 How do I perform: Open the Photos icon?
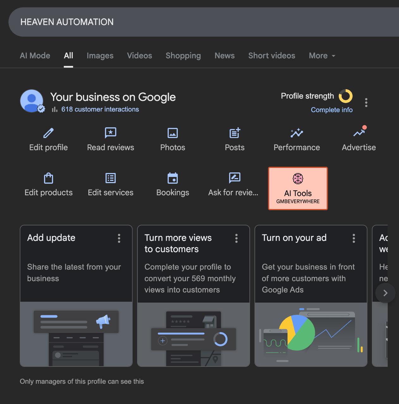[x=173, y=133]
